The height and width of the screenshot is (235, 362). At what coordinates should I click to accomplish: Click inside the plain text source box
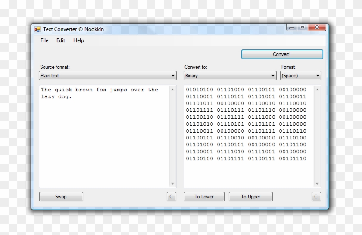(x=103, y=138)
